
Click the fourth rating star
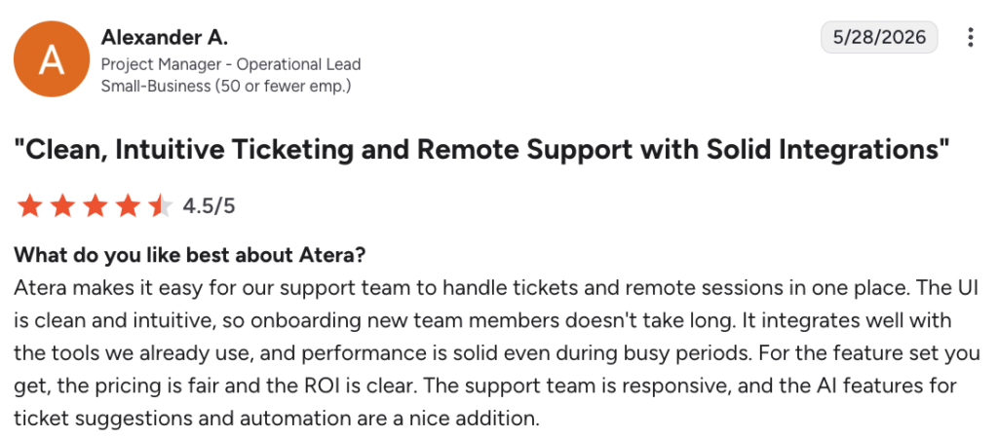point(129,206)
